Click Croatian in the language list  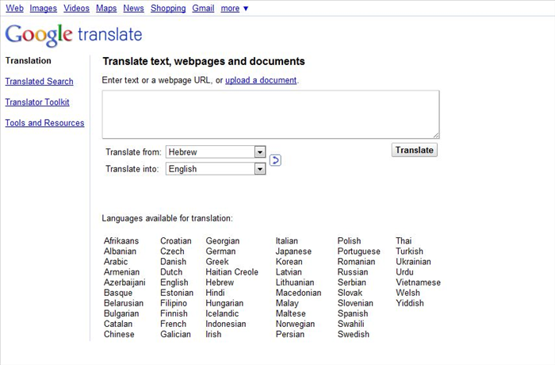point(176,241)
